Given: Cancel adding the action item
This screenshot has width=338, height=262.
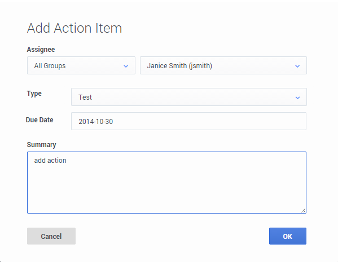Looking at the screenshot, I should click(51, 236).
